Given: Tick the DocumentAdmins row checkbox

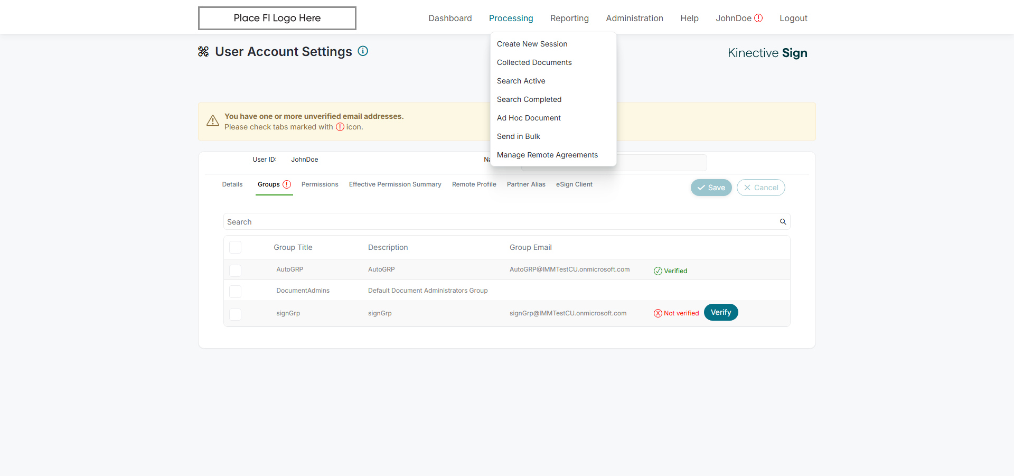Looking at the screenshot, I should 236,292.
